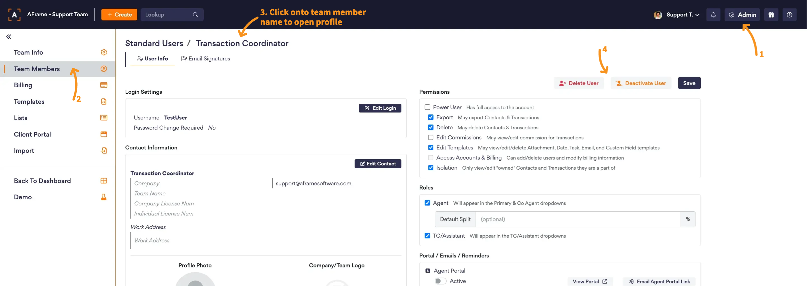The height and width of the screenshot is (286, 808).
Task: Click the TestUser username text
Action: click(175, 118)
